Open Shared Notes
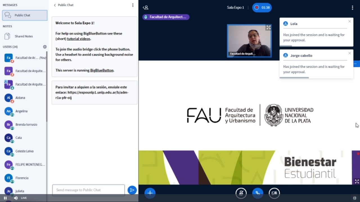 coord(24,36)
